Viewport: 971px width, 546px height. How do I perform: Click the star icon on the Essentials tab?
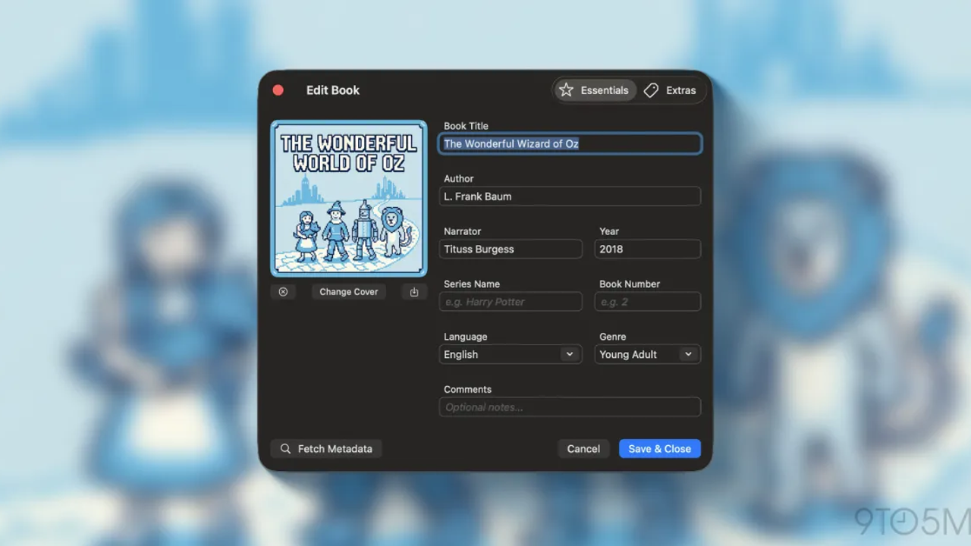pos(566,89)
